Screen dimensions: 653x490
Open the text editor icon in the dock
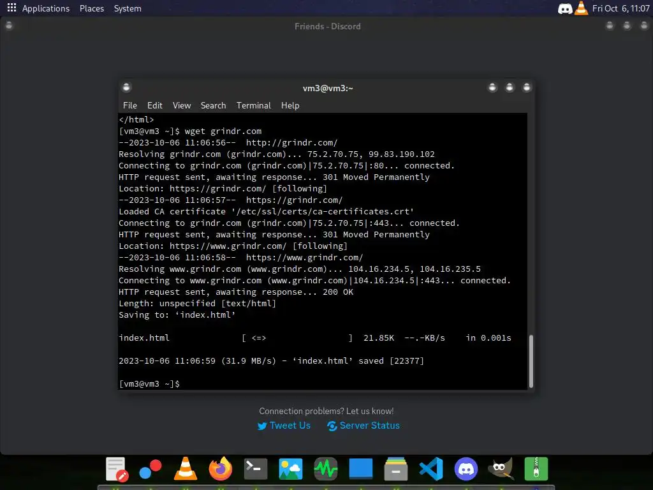(116, 469)
